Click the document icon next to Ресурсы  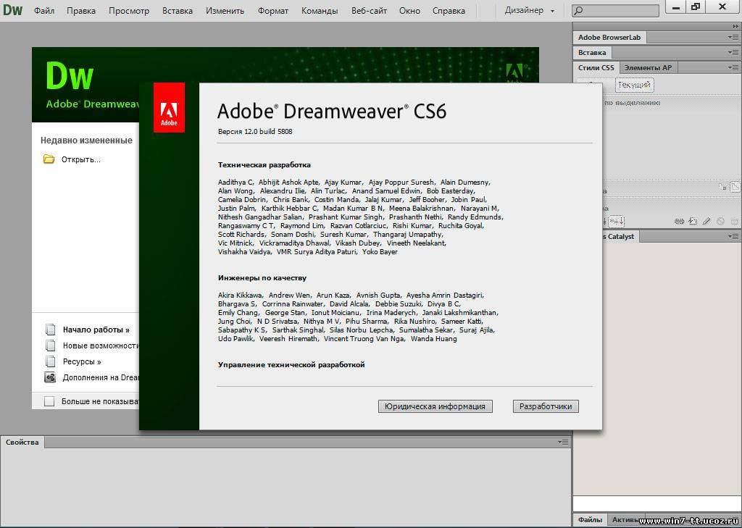point(50,361)
